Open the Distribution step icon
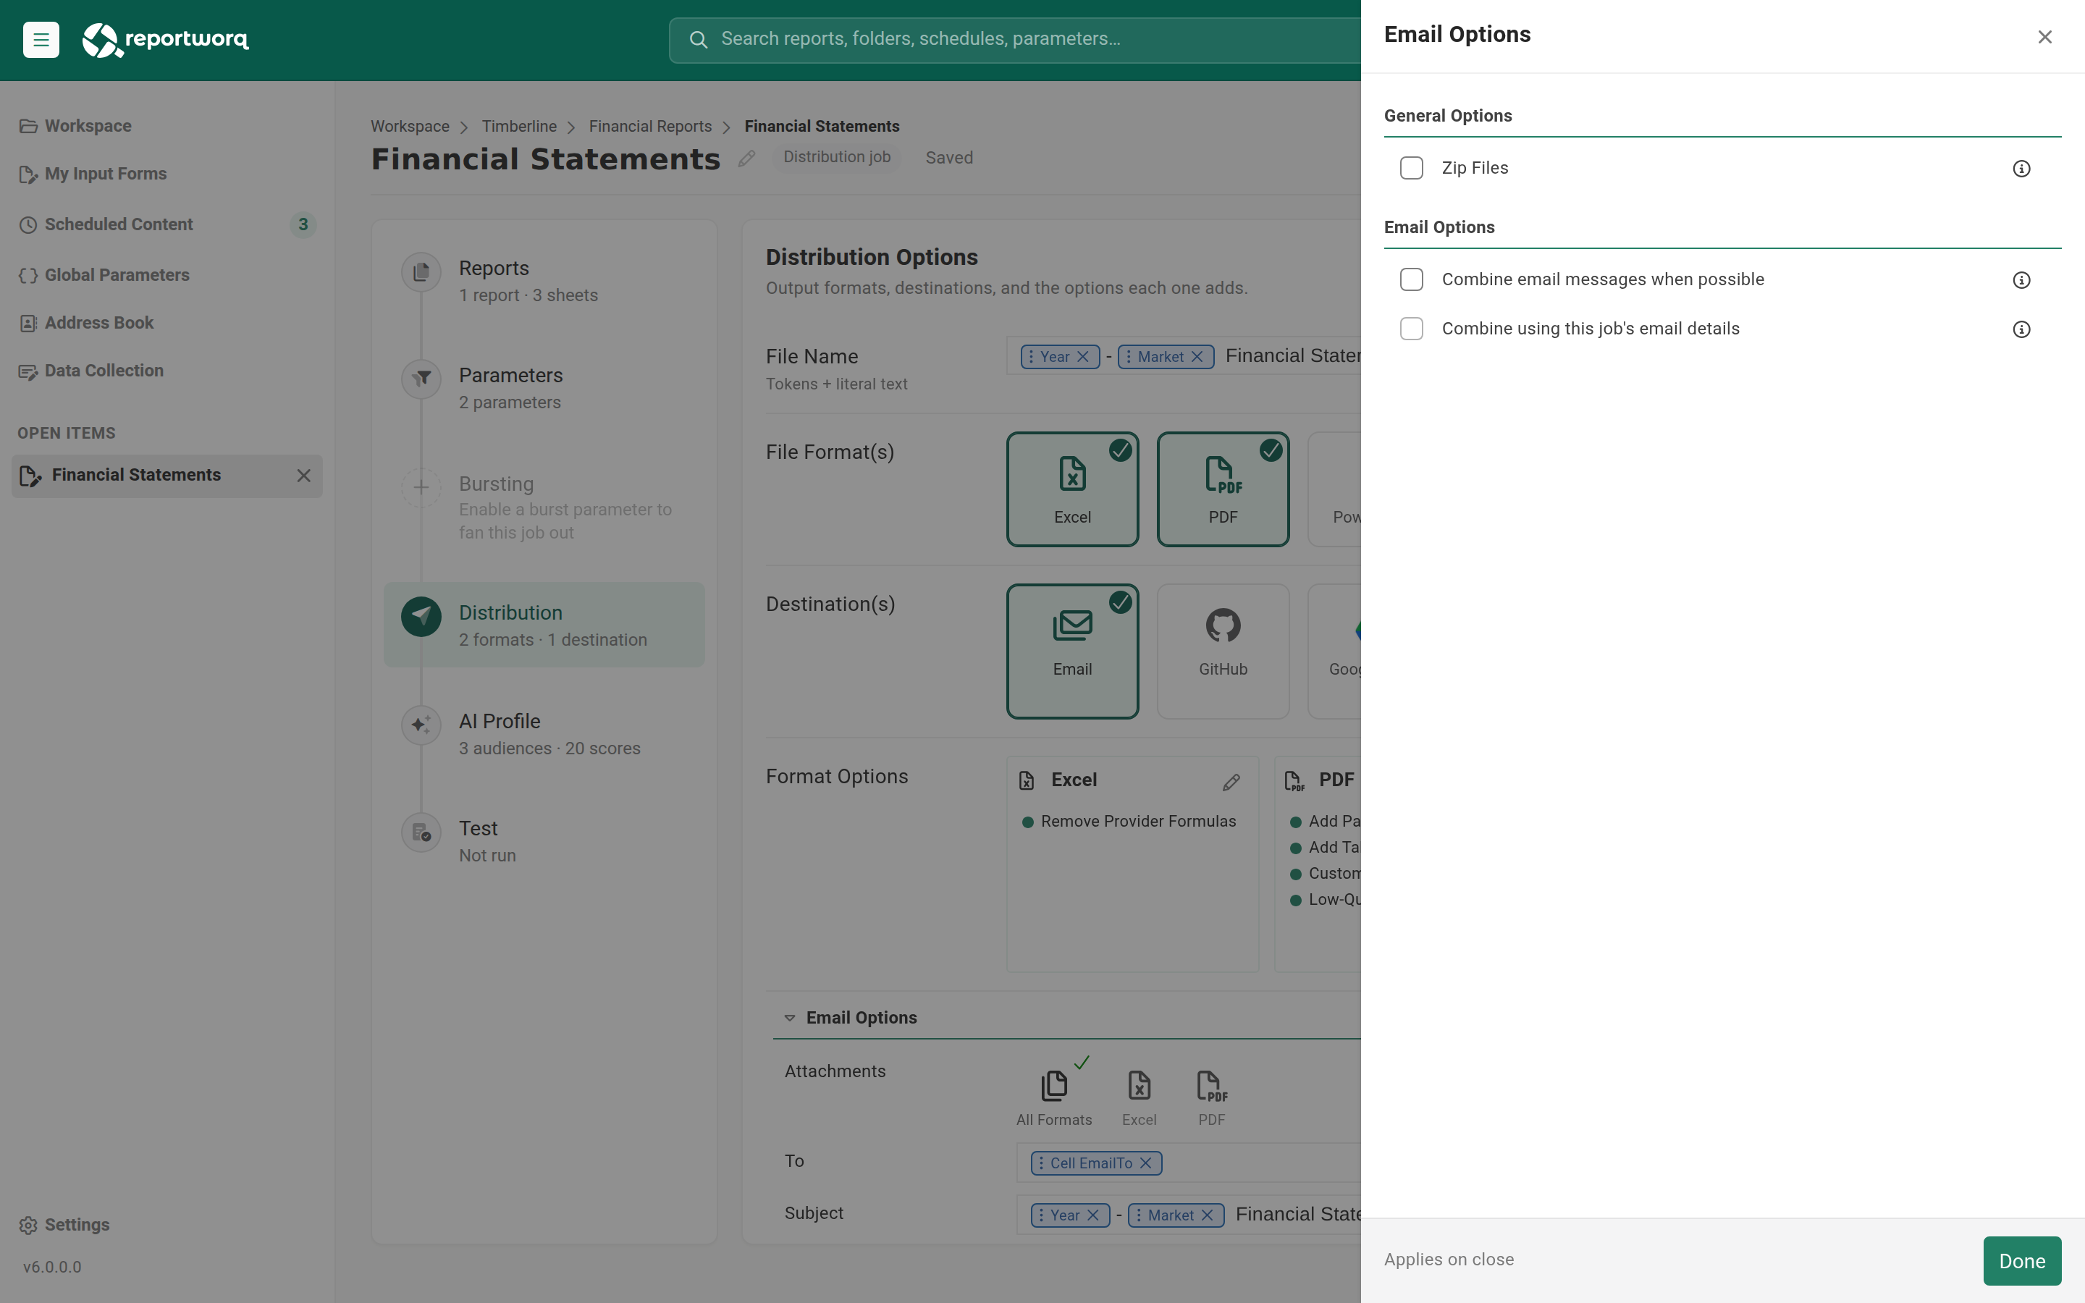The height and width of the screenshot is (1303, 2085). pos(421,617)
